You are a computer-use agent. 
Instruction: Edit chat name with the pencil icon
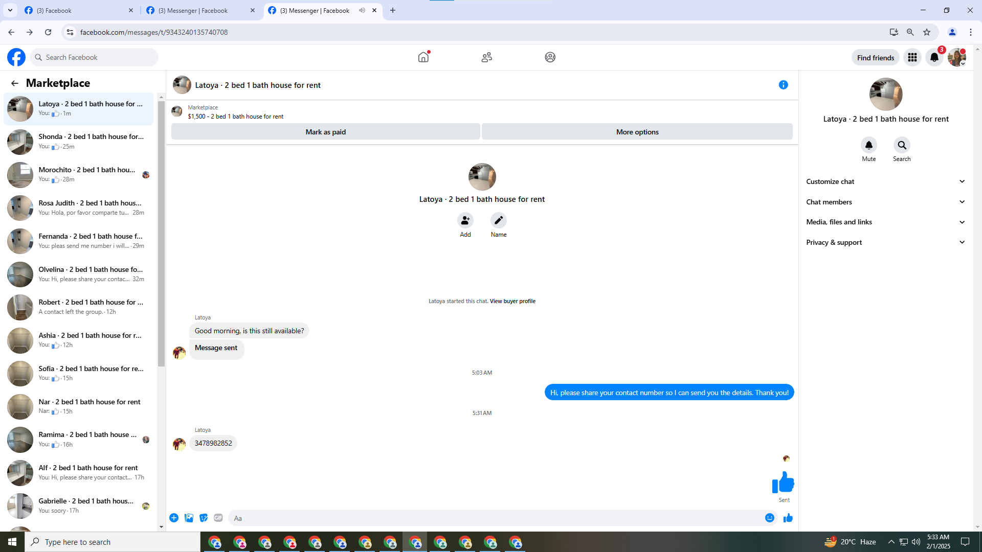pos(498,220)
